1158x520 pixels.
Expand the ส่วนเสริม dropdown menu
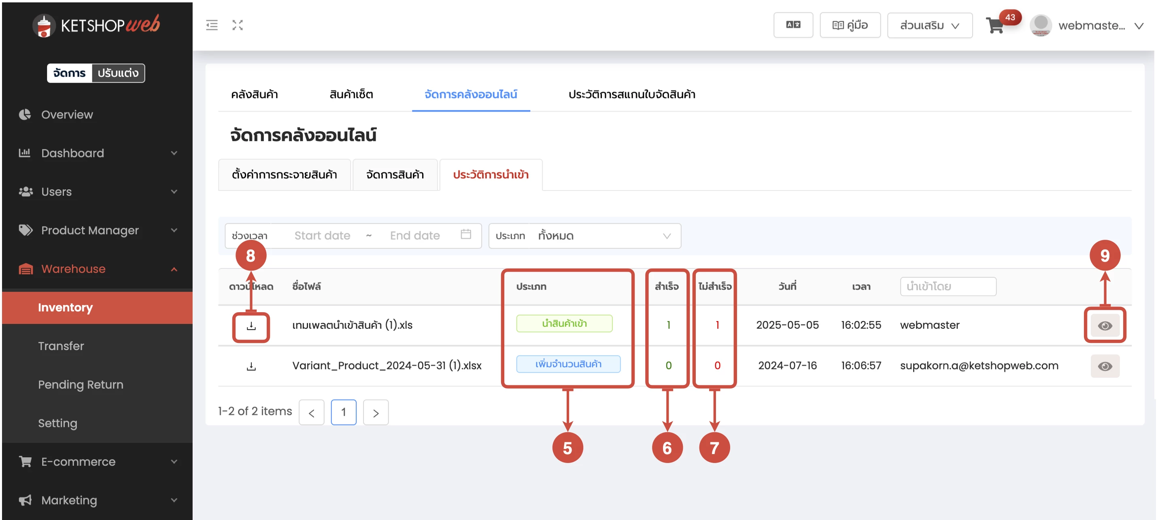tap(929, 25)
